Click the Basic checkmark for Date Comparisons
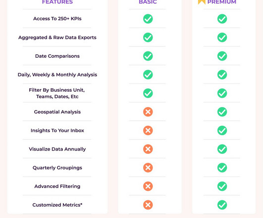Image resolution: width=263 pixels, height=218 pixels. point(148,56)
